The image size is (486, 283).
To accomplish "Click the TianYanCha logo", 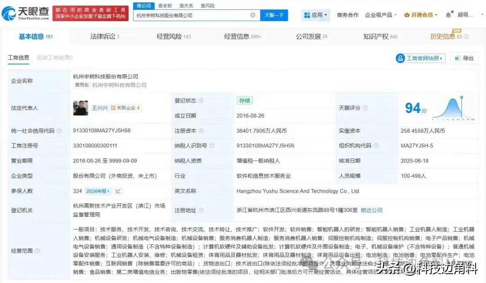I will click(x=25, y=13).
